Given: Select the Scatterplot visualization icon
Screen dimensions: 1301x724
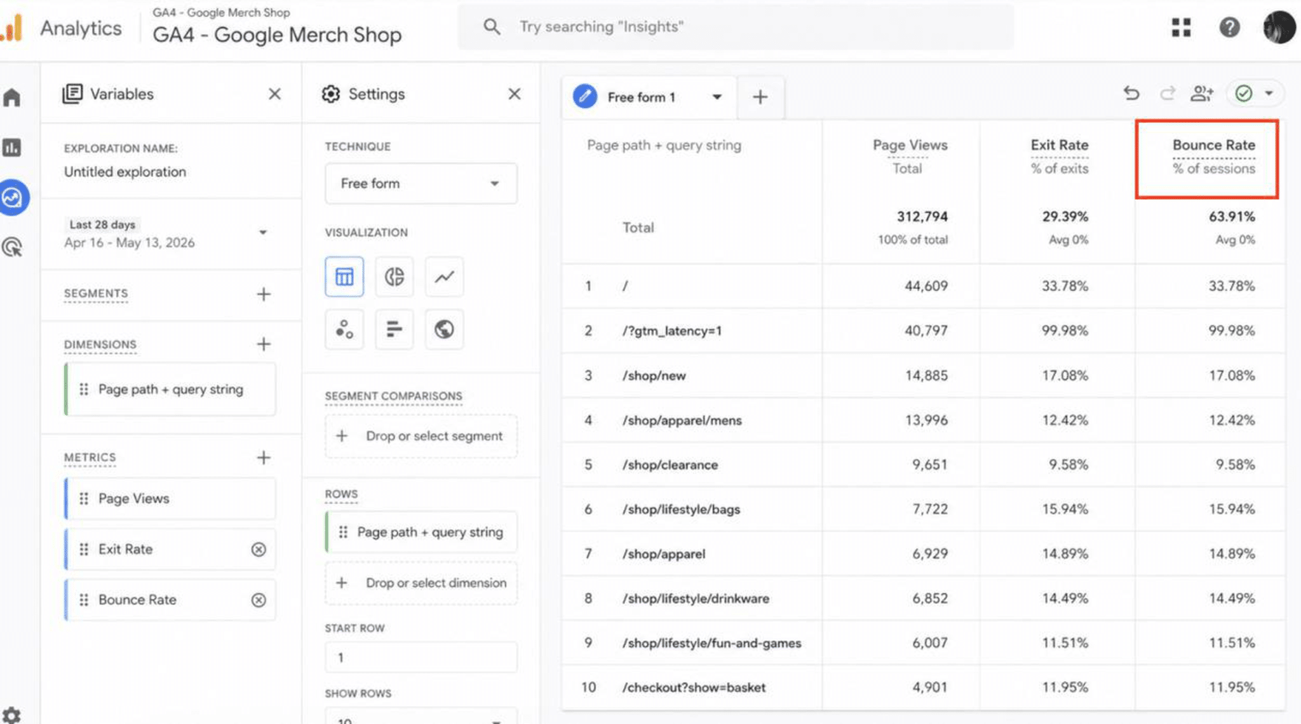Looking at the screenshot, I should [344, 329].
